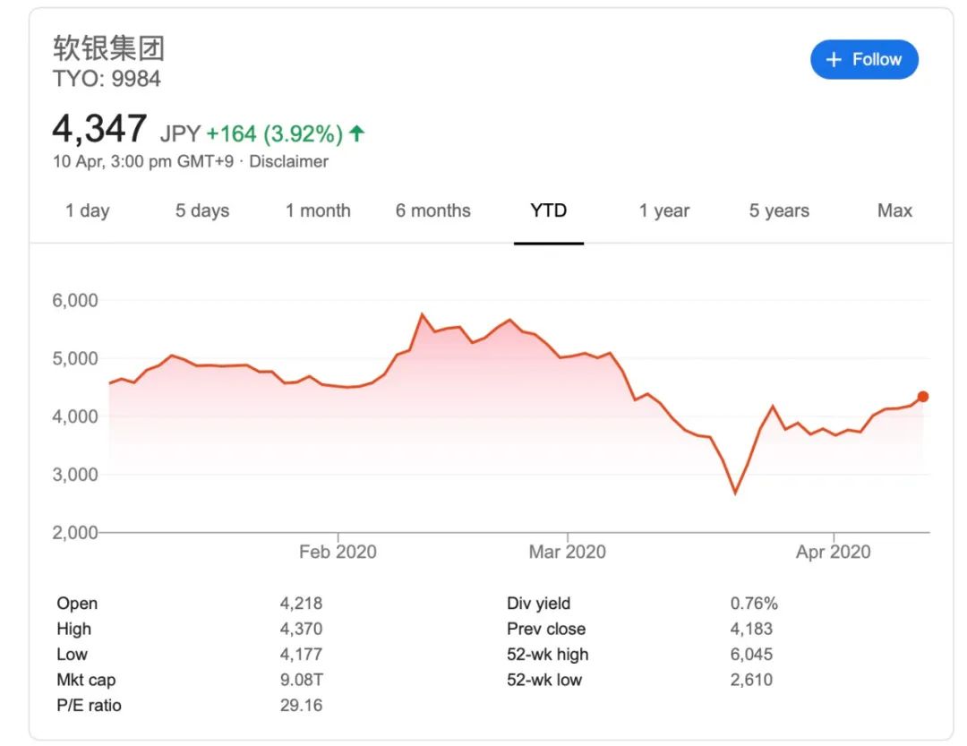Viewport: 967px width, 746px height.
Task: Select the 1 month range tab
Action: tap(318, 211)
